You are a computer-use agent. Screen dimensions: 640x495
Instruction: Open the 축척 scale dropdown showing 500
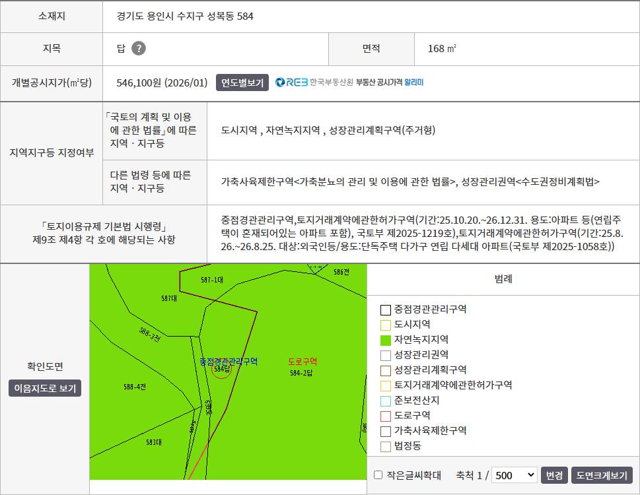[x=514, y=475]
